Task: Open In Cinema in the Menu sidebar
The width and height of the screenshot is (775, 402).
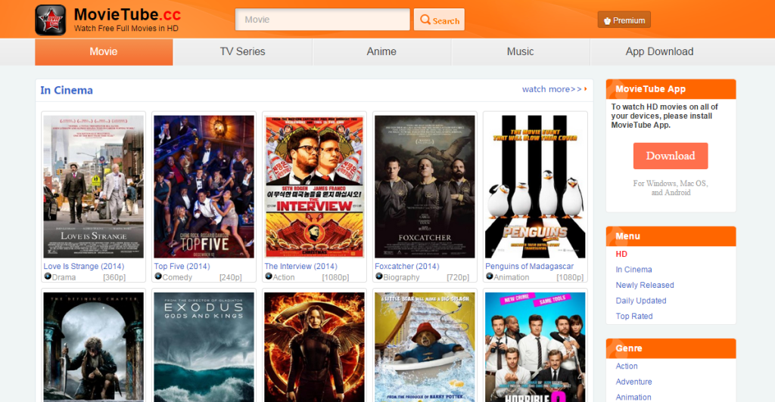Action: click(633, 269)
